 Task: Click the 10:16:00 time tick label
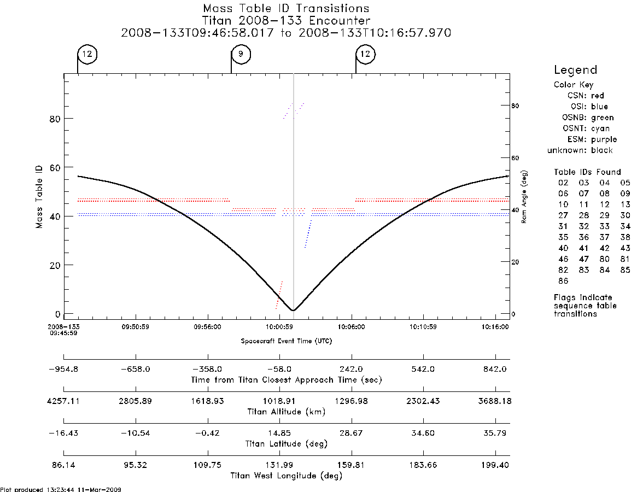pos(495,327)
